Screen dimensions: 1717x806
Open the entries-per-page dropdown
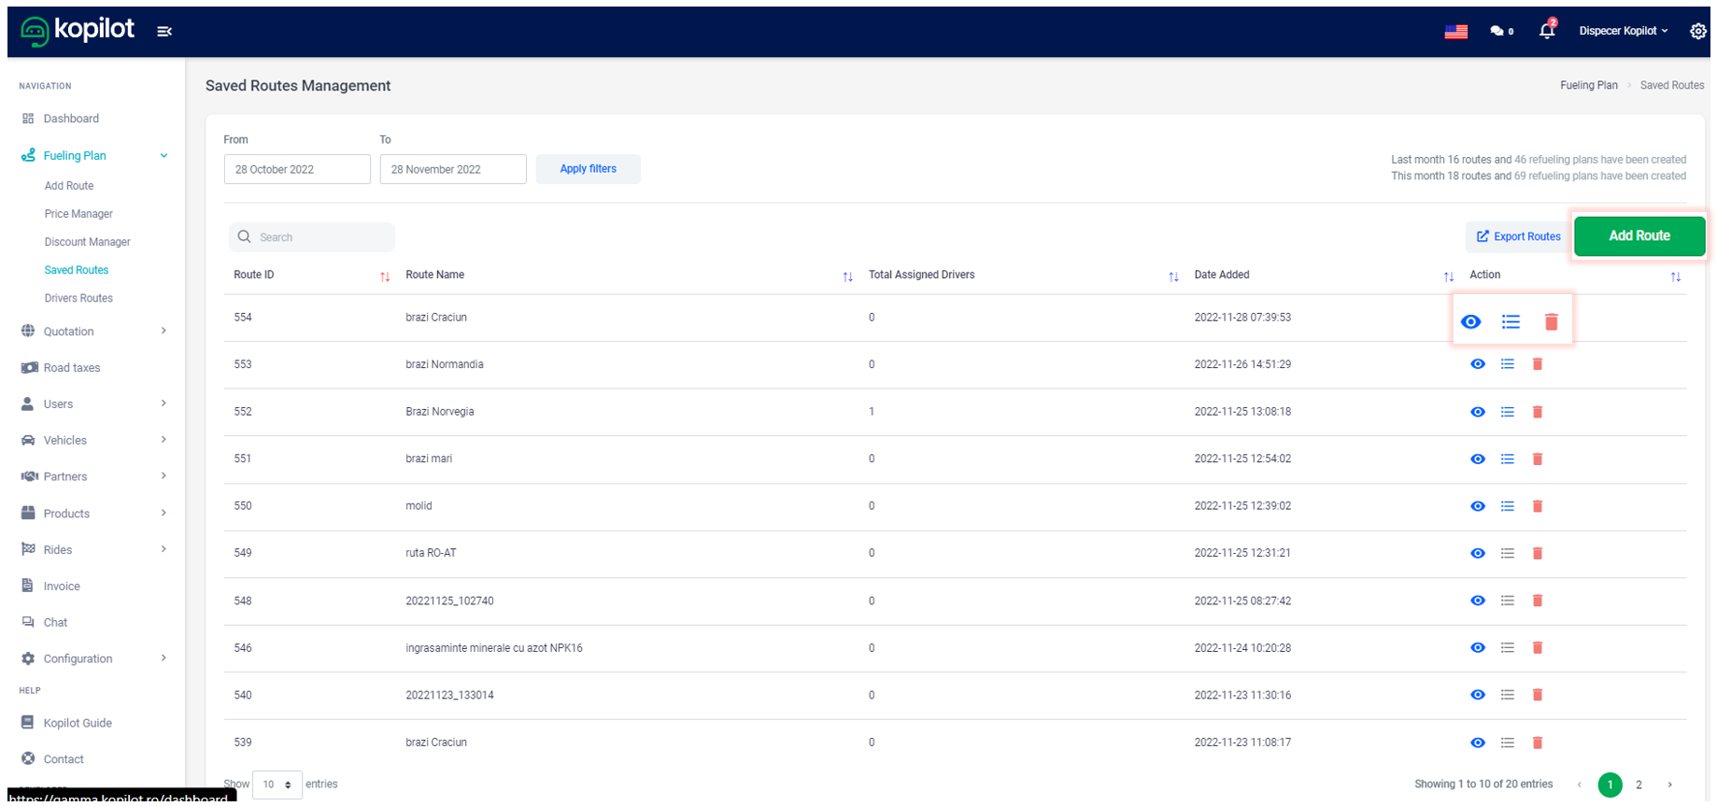click(x=277, y=785)
